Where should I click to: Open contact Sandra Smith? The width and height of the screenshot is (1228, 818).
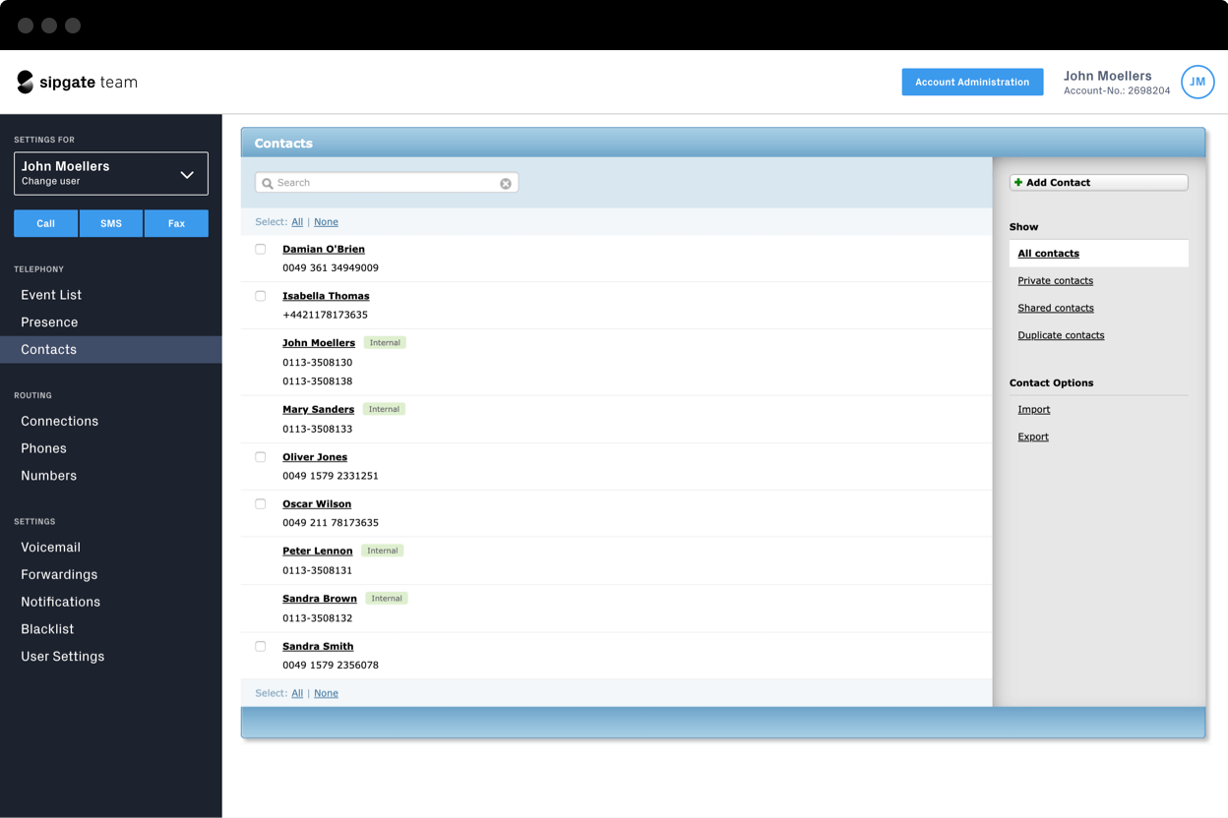tap(318, 647)
